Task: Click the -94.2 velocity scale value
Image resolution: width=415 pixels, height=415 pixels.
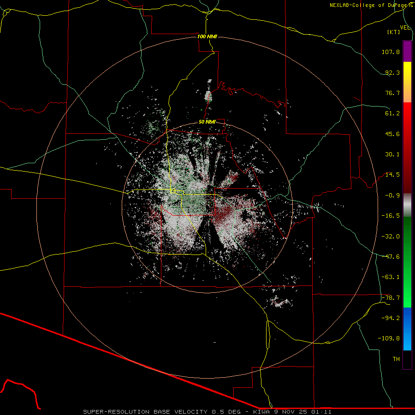Action: [391, 318]
